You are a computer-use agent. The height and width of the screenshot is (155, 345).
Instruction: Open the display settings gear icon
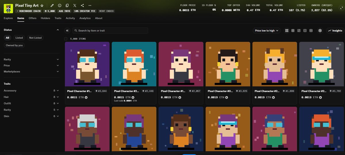tap(320, 30)
